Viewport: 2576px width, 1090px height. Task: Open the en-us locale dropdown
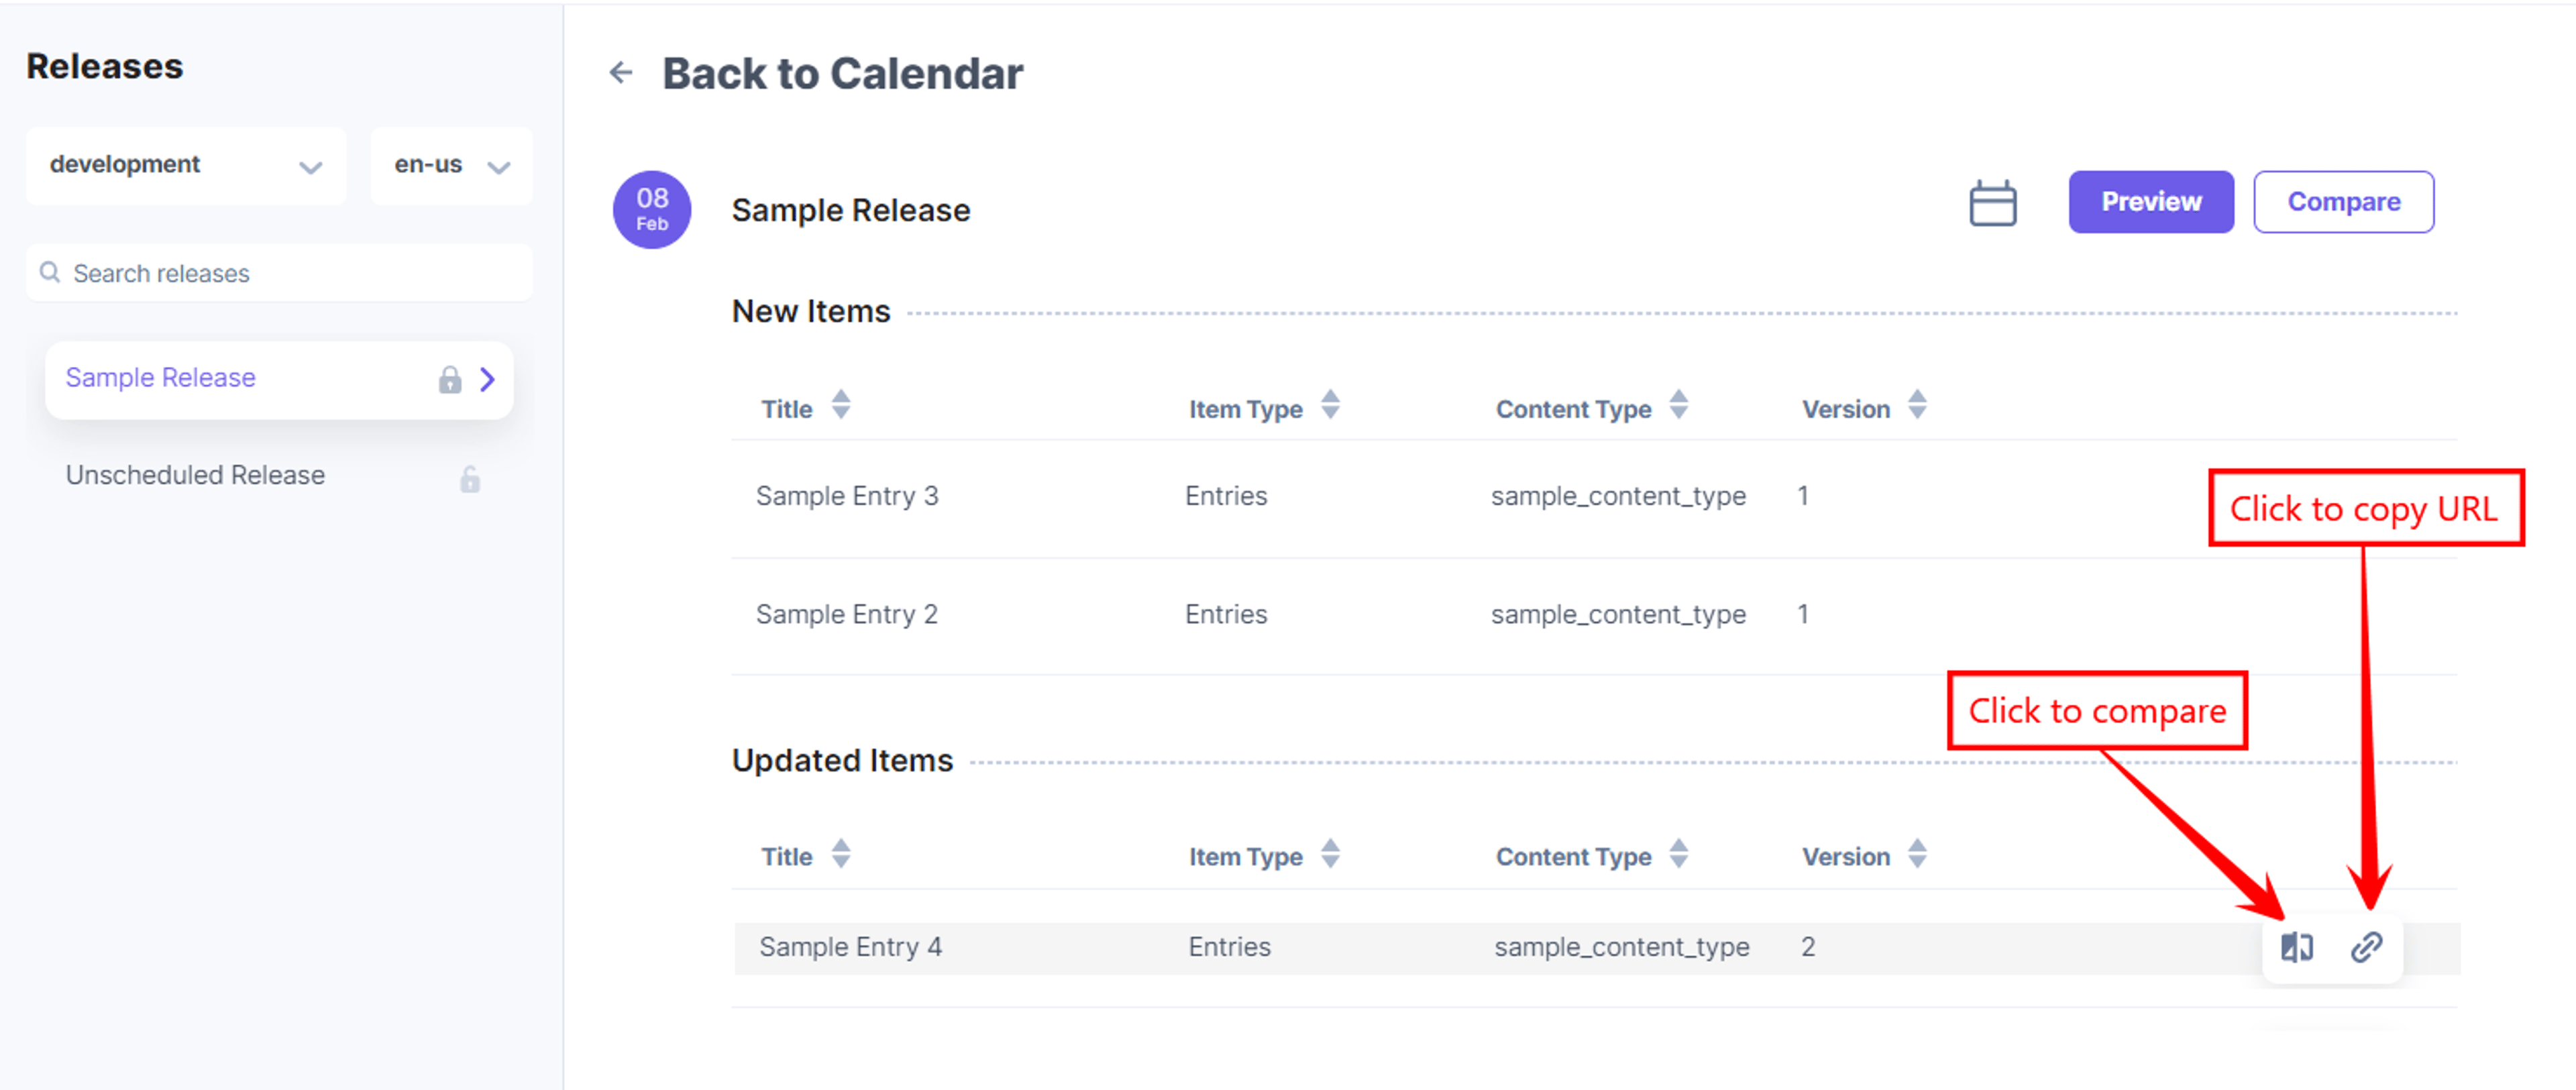(x=452, y=166)
